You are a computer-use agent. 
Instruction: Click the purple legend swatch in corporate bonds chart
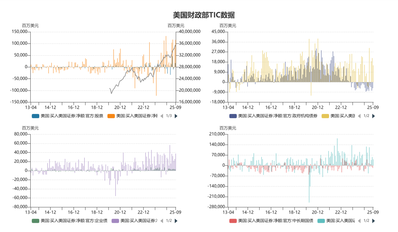(x=115, y=221)
